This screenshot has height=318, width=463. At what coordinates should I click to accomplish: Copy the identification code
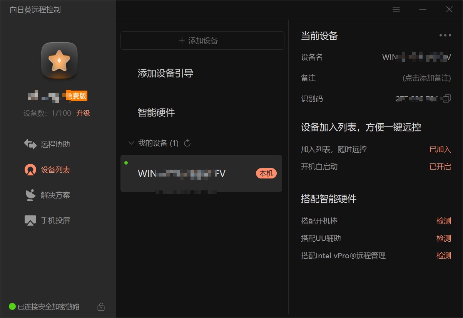447,99
